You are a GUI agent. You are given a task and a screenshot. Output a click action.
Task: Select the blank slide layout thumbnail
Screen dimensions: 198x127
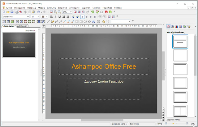[x=180, y=55]
